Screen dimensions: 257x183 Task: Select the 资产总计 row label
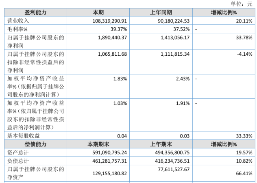(x=18, y=152)
